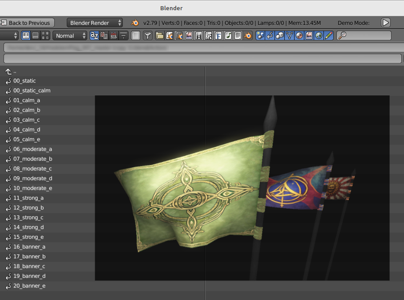Toggle folders filter icon
The height and width of the screenshot is (300, 404).
click(160, 36)
